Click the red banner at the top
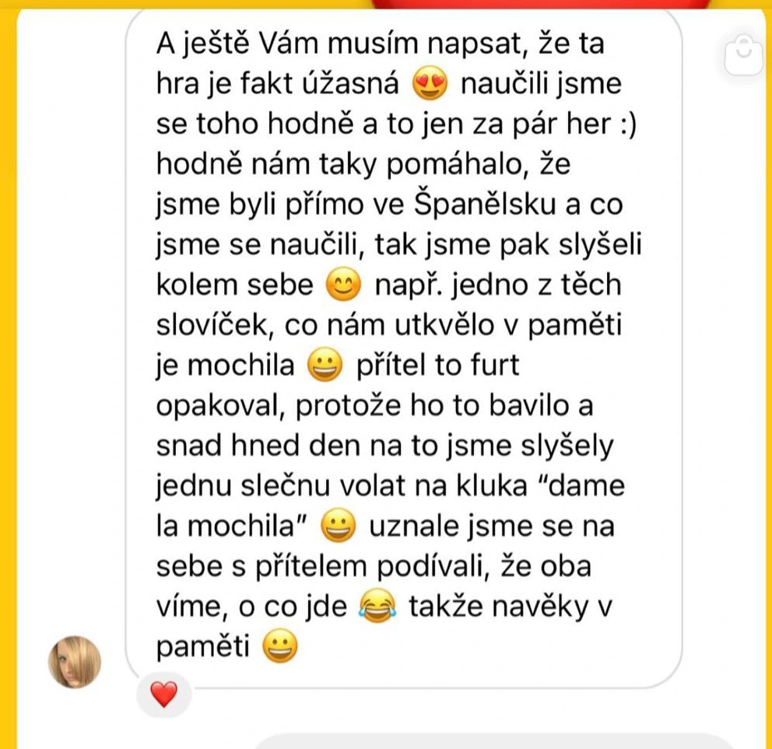772x749 pixels. 542,4
